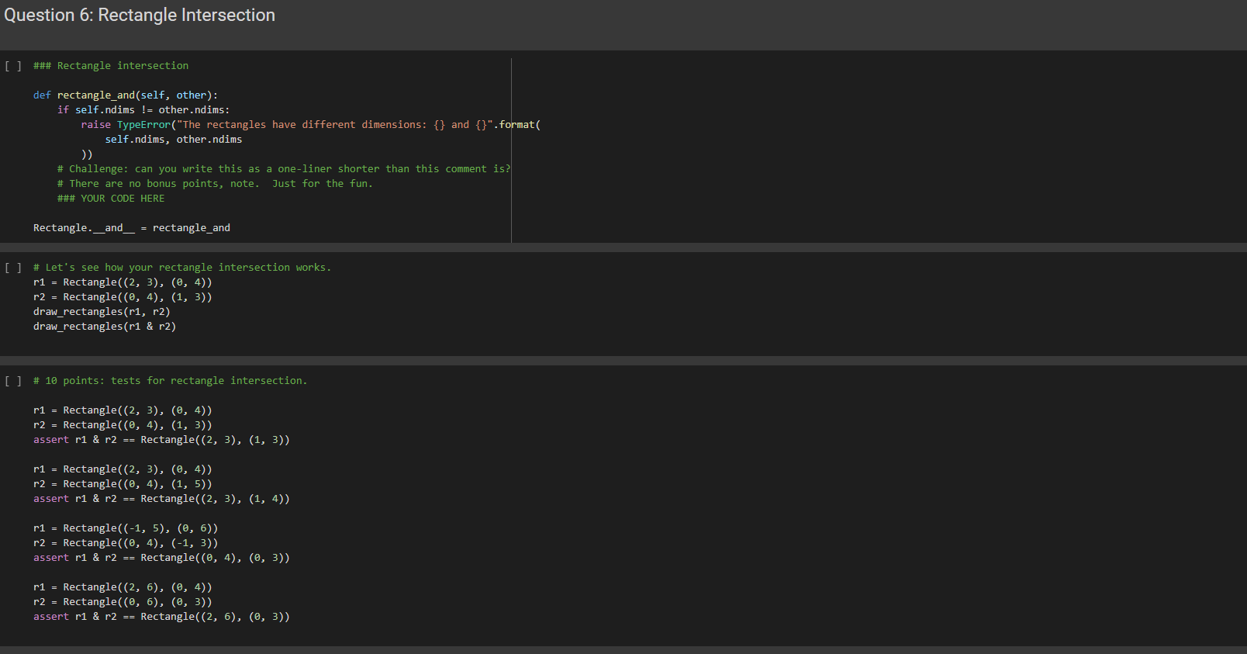Click the '# Challenge: can you write' comment

click(284, 169)
